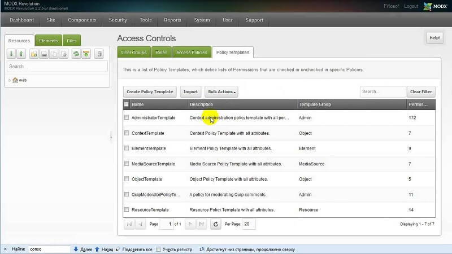
Task: Empty the recycle bin icon
Action: [x=99, y=54]
